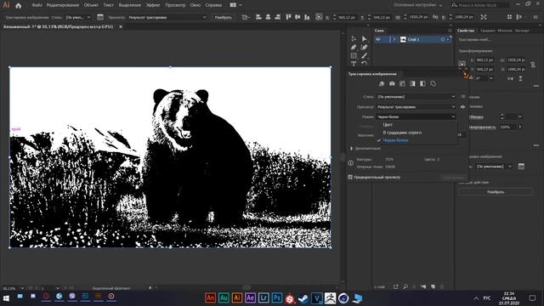
Task: Open the mode dropdown showing Black and White
Action: [x=416, y=117]
